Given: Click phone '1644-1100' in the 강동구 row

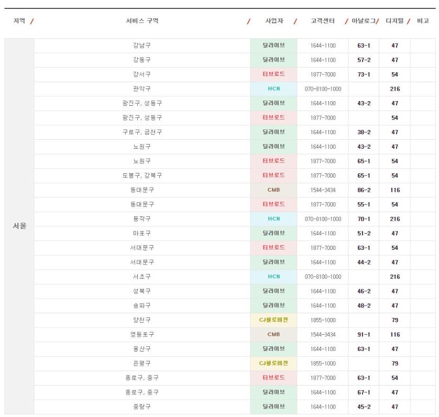Looking at the screenshot, I should (323, 60).
